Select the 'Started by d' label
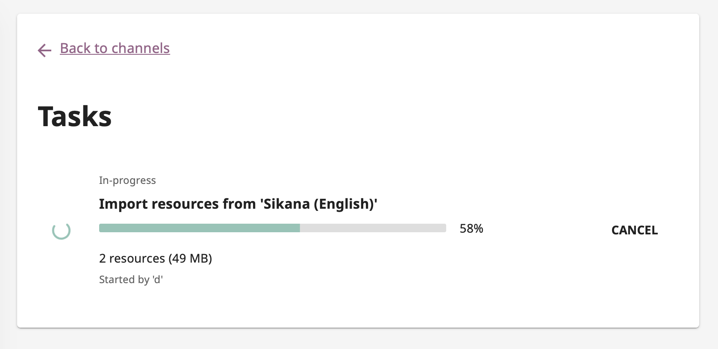The width and height of the screenshot is (718, 349). coord(131,279)
